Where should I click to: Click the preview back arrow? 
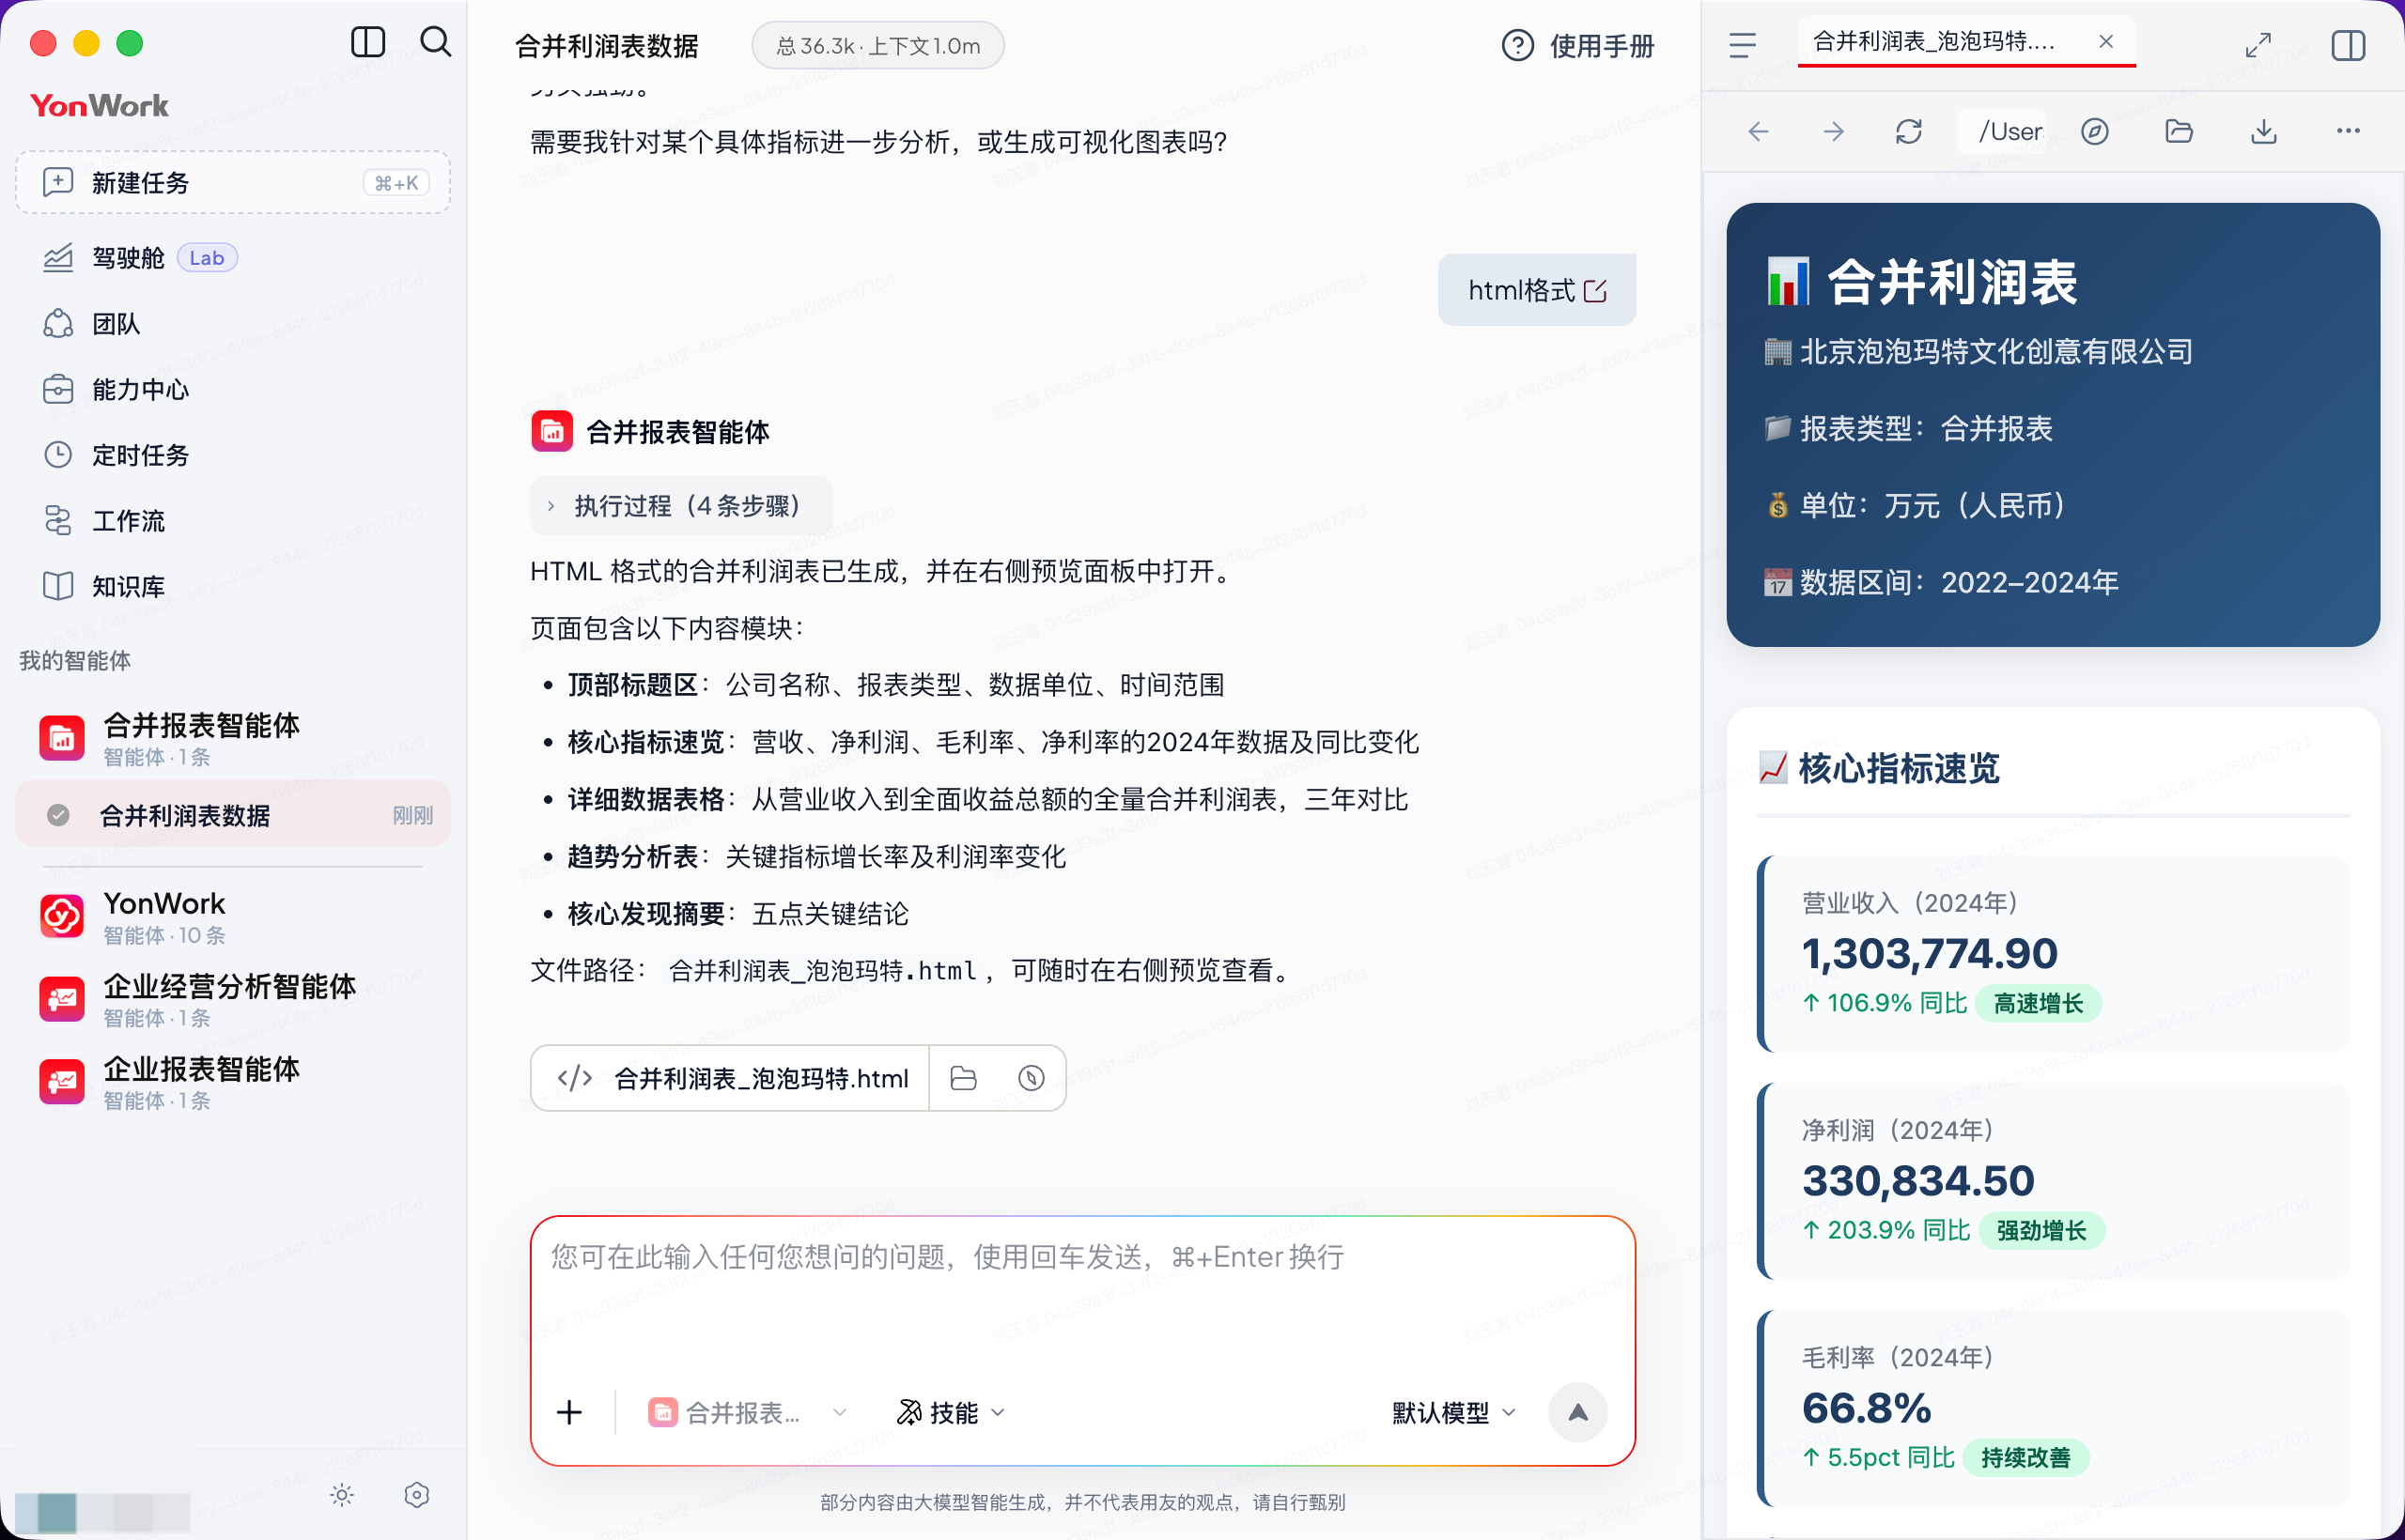point(1758,131)
